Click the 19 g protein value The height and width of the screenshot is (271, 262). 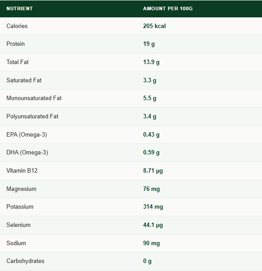[x=149, y=44]
